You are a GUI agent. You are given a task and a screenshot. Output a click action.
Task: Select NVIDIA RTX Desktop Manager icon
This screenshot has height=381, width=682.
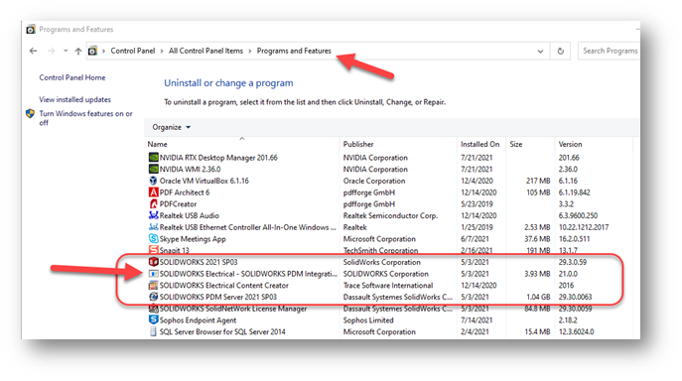click(153, 157)
